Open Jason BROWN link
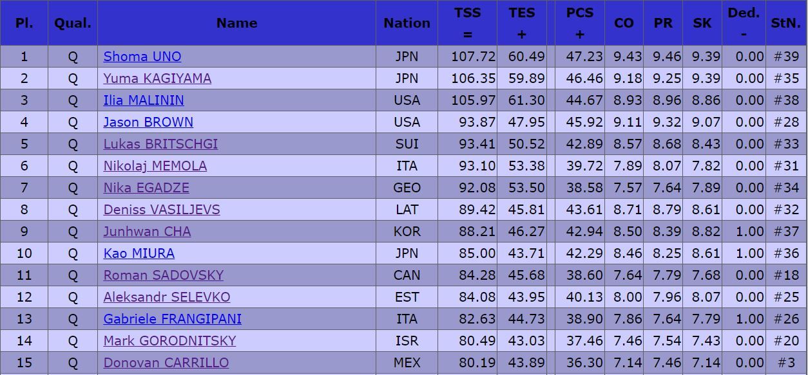 (148, 122)
